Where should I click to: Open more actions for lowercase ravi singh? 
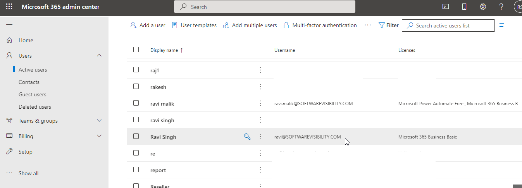click(260, 120)
